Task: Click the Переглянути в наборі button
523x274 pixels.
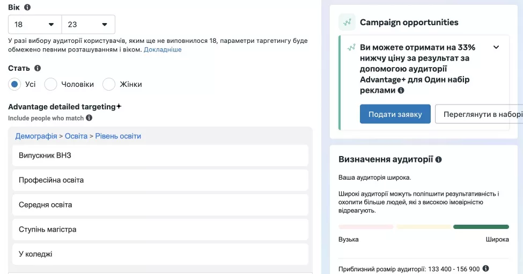Action: point(479,114)
